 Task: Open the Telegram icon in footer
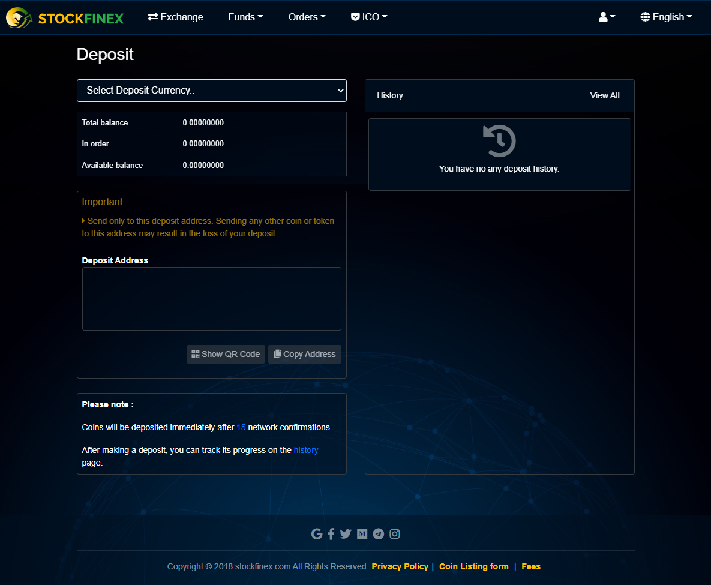click(378, 533)
